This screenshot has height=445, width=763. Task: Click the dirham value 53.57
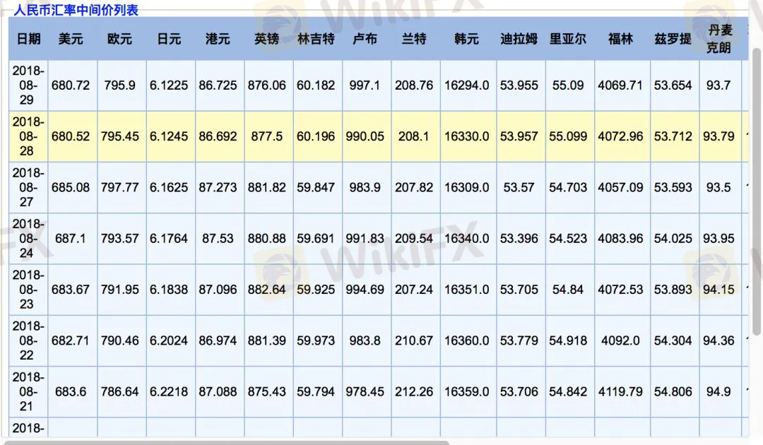[x=519, y=187]
